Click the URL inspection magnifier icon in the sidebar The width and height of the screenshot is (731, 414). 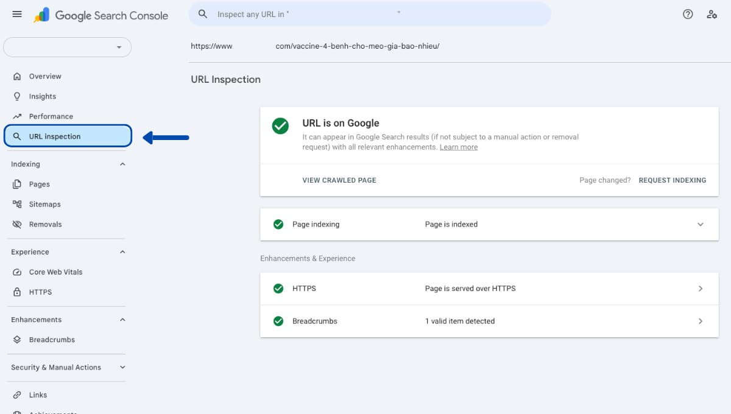[17, 136]
